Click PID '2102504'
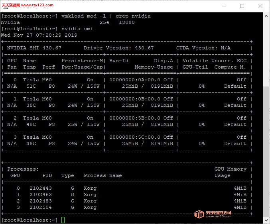Viewport: 270px width, 224px height. coord(41,207)
